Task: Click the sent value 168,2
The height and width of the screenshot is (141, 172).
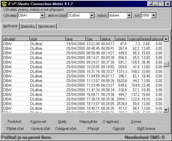Action: pos(135,71)
